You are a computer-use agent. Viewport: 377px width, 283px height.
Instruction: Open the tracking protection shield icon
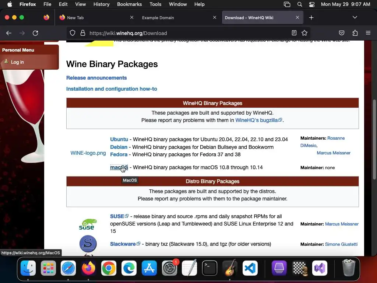[73, 33]
